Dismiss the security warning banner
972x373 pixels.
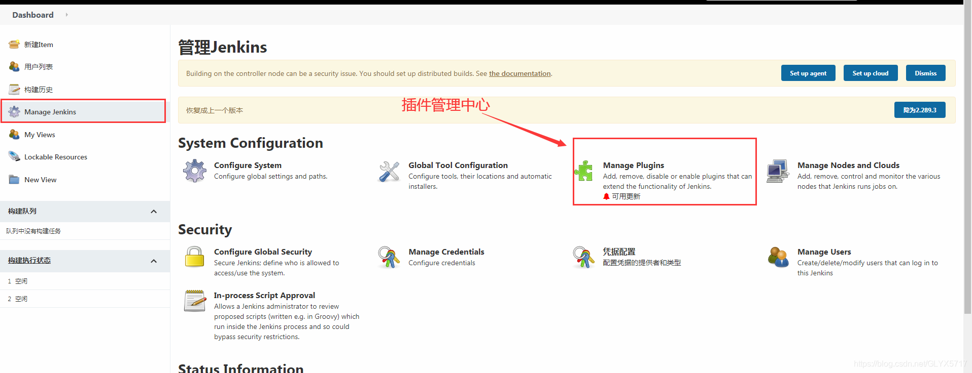[x=926, y=73]
